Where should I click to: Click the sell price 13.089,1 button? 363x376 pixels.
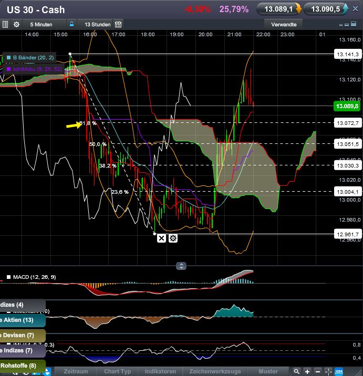tap(278, 9)
